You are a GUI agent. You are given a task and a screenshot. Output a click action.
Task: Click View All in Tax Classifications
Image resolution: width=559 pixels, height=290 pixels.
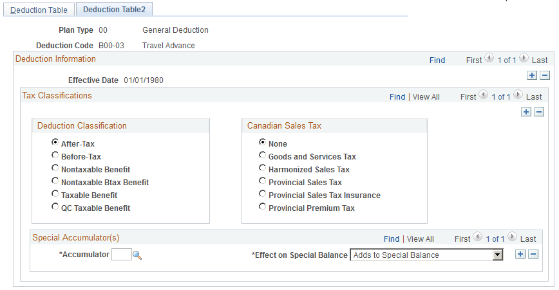point(426,97)
